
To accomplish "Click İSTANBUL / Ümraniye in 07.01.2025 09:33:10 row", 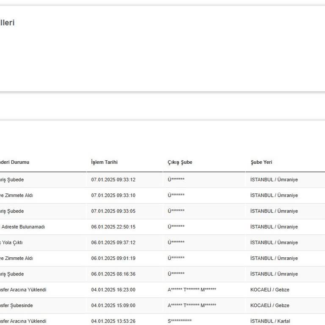I will tap(274, 195).
